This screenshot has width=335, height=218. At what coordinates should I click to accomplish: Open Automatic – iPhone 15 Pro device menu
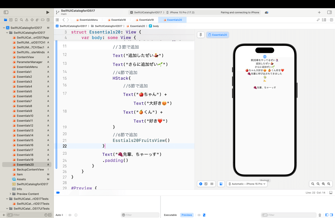point(247,184)
